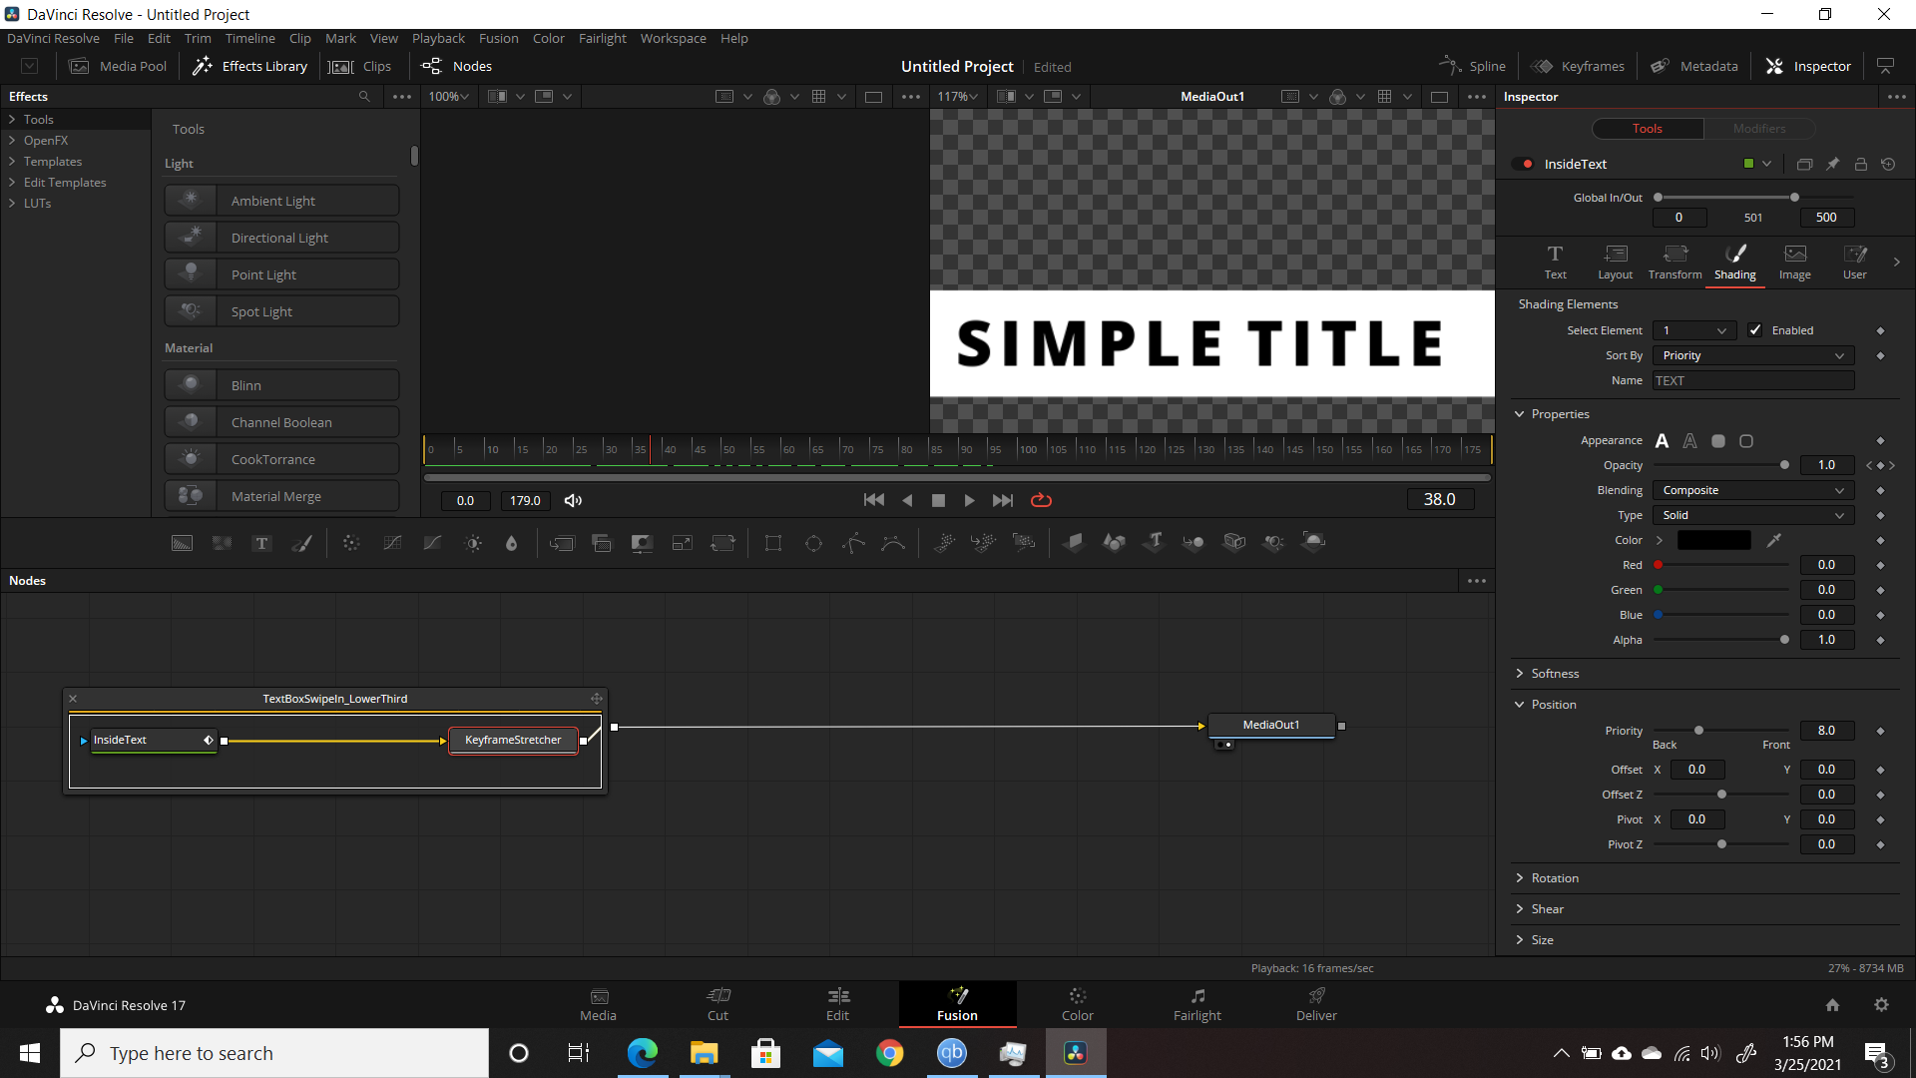Add Text 3D tool from toolbar
The height and width of the screenshot is (1078, 1916).
1155,542
